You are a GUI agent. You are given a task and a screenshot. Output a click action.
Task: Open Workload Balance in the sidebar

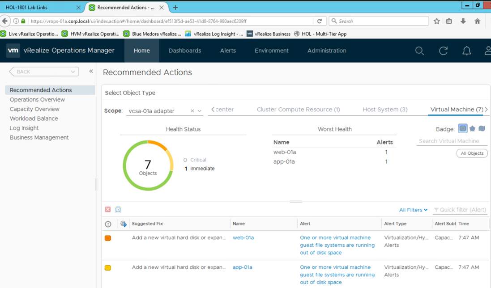(34, 119)
